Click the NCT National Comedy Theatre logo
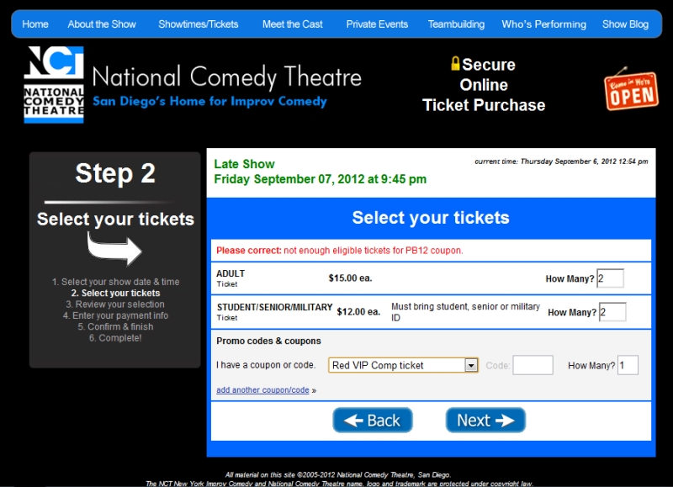The width and height of the screenshot is (673, 487). (54, 85)
